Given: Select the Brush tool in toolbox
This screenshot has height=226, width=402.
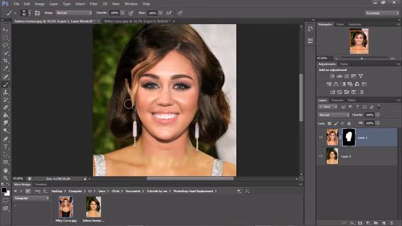Looking at the screenshot, I should (6, 84).
